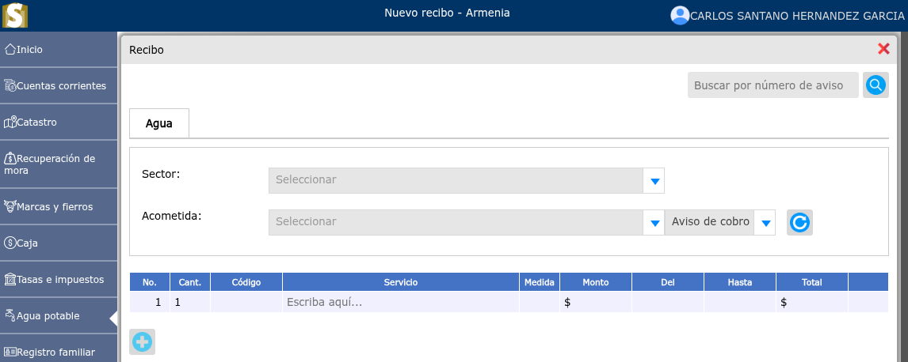Click the Cant. column header

point(190,282)
